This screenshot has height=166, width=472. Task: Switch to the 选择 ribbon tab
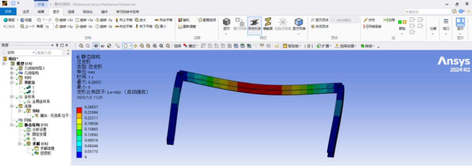click(71, 12)
